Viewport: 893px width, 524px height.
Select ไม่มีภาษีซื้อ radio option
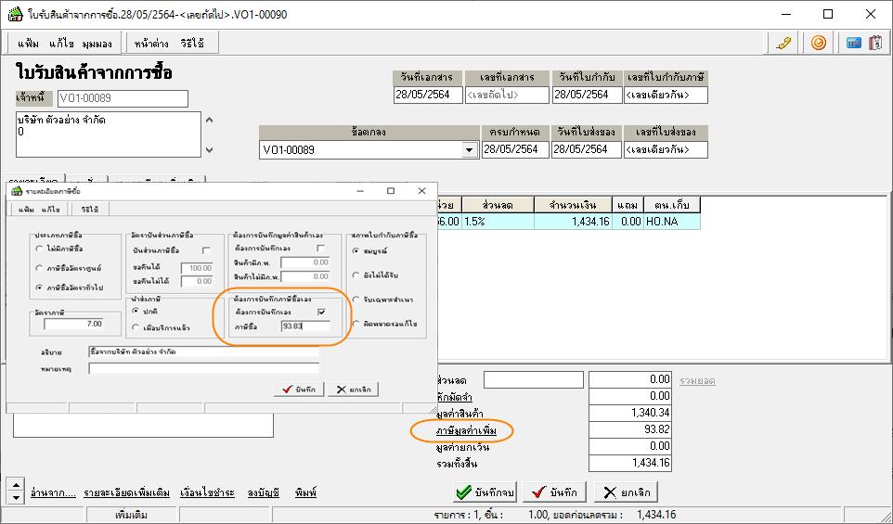[39, 249]
